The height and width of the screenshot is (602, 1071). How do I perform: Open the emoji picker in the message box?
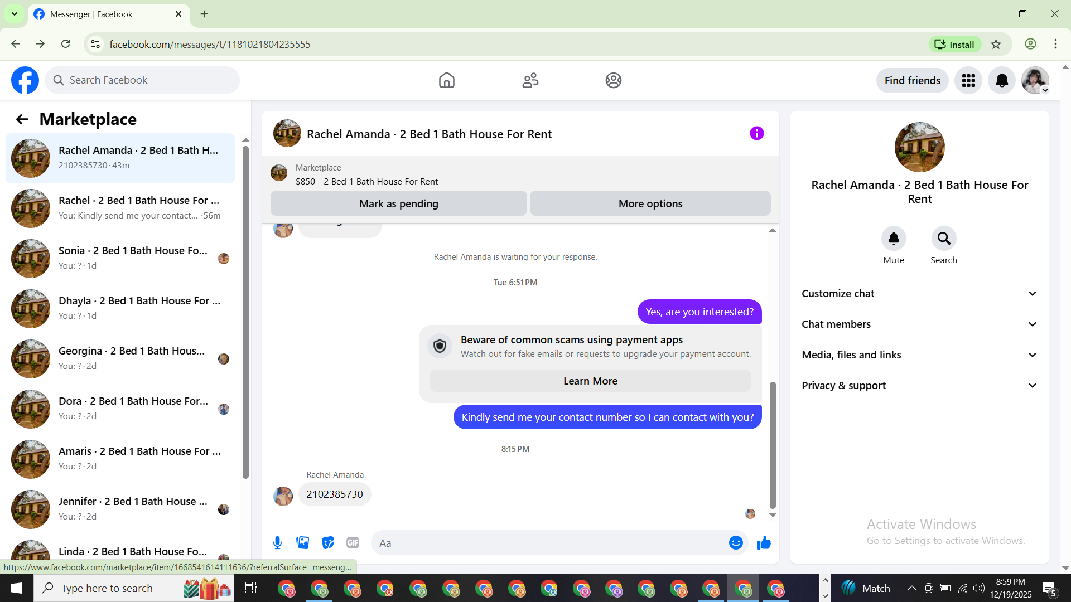coord(736,542)
